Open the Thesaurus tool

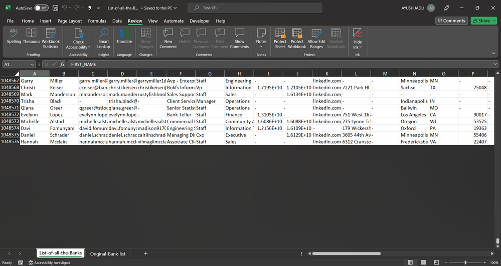click(x=31, y=36)
